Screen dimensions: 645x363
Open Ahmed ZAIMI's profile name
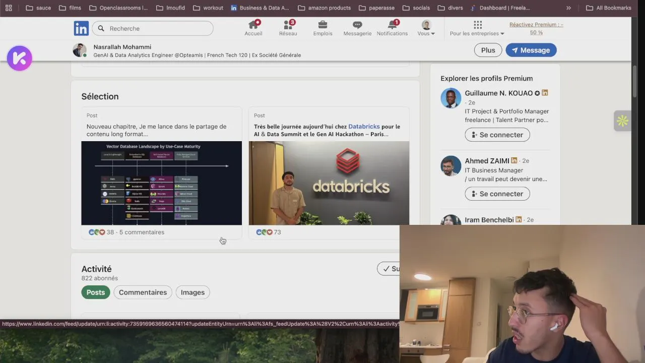click(x=487, y=161)
